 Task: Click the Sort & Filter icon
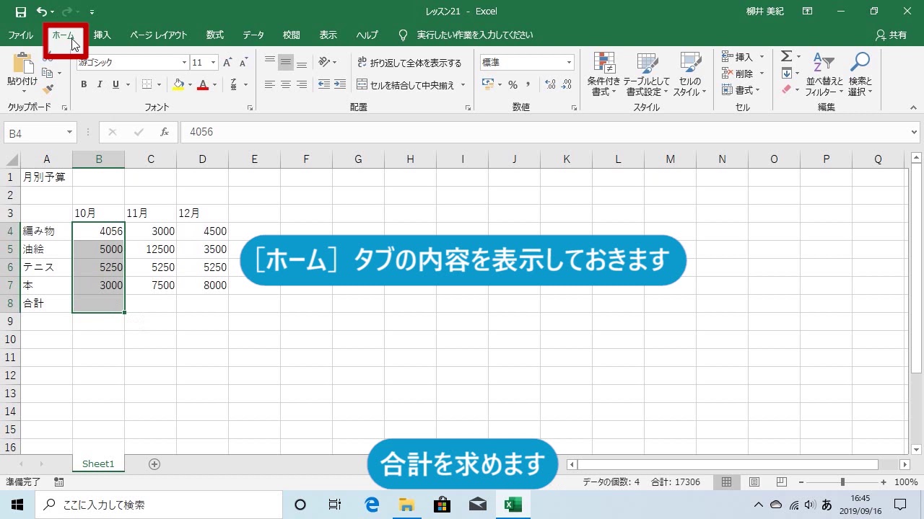824,72
